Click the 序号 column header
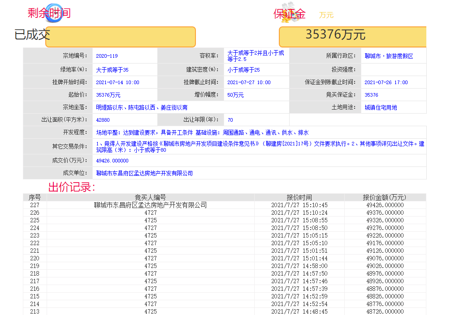 tap(35, 197)
